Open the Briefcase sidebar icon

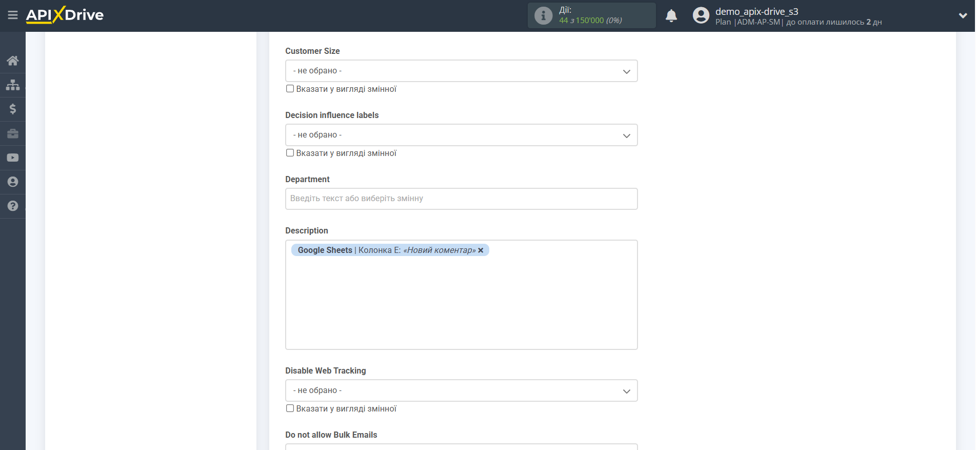[x=13, y=133]
